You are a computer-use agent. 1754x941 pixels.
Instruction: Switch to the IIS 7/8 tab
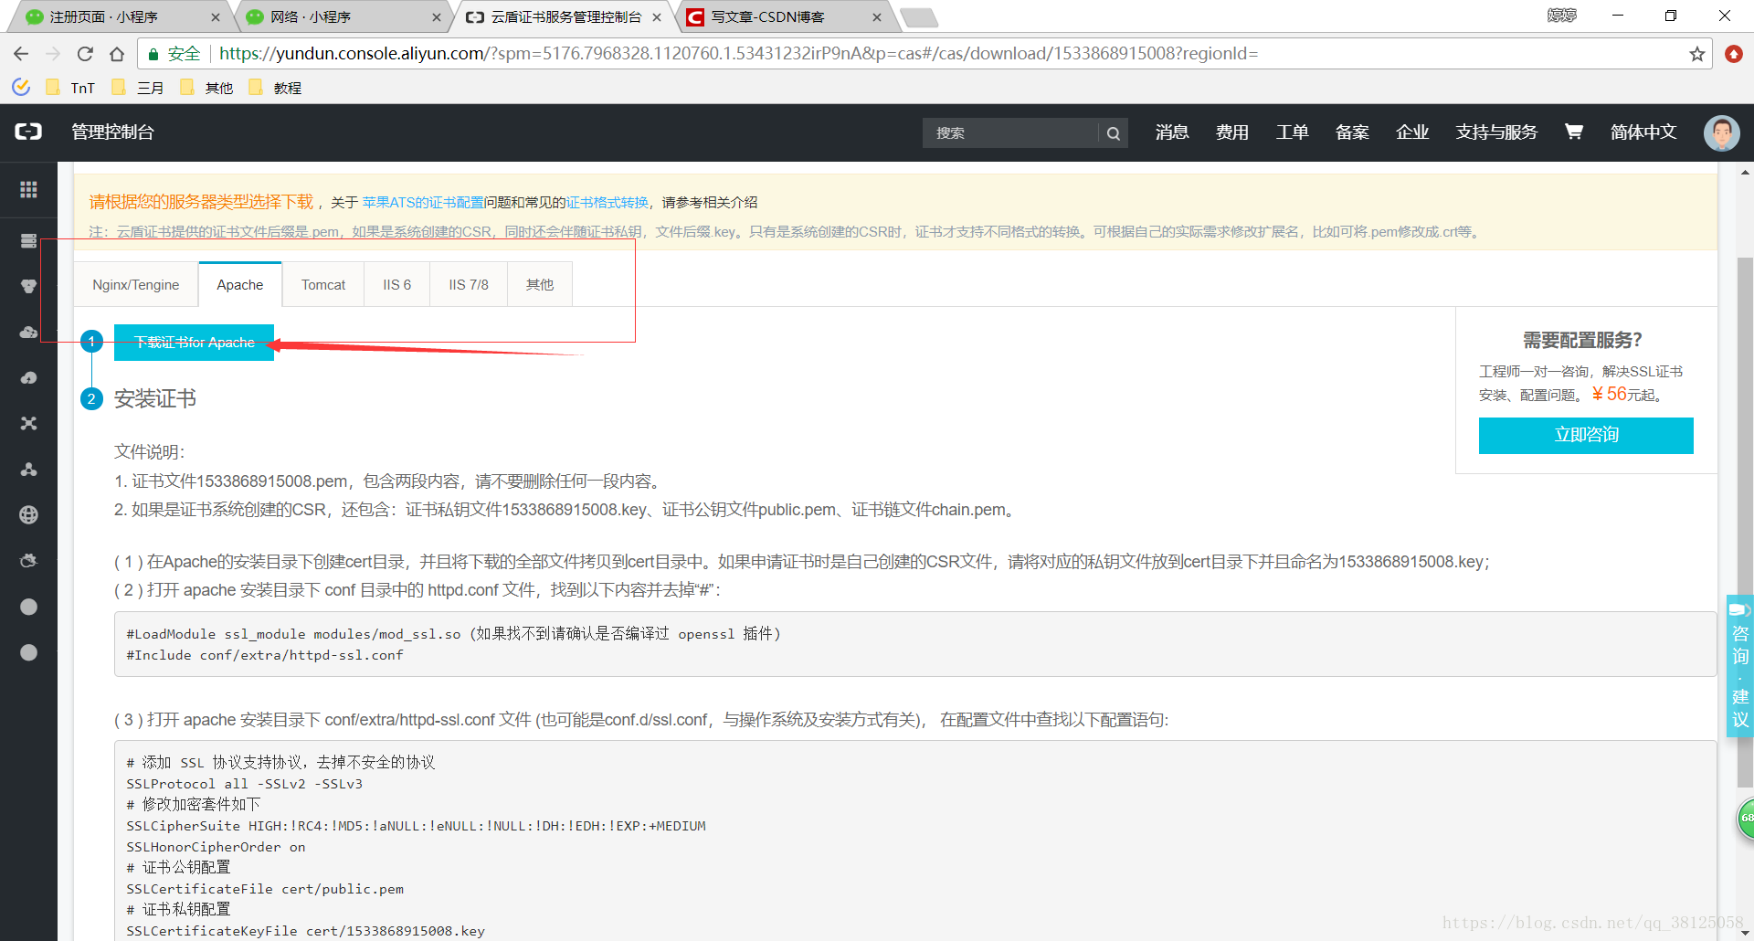tap(469, 285)
